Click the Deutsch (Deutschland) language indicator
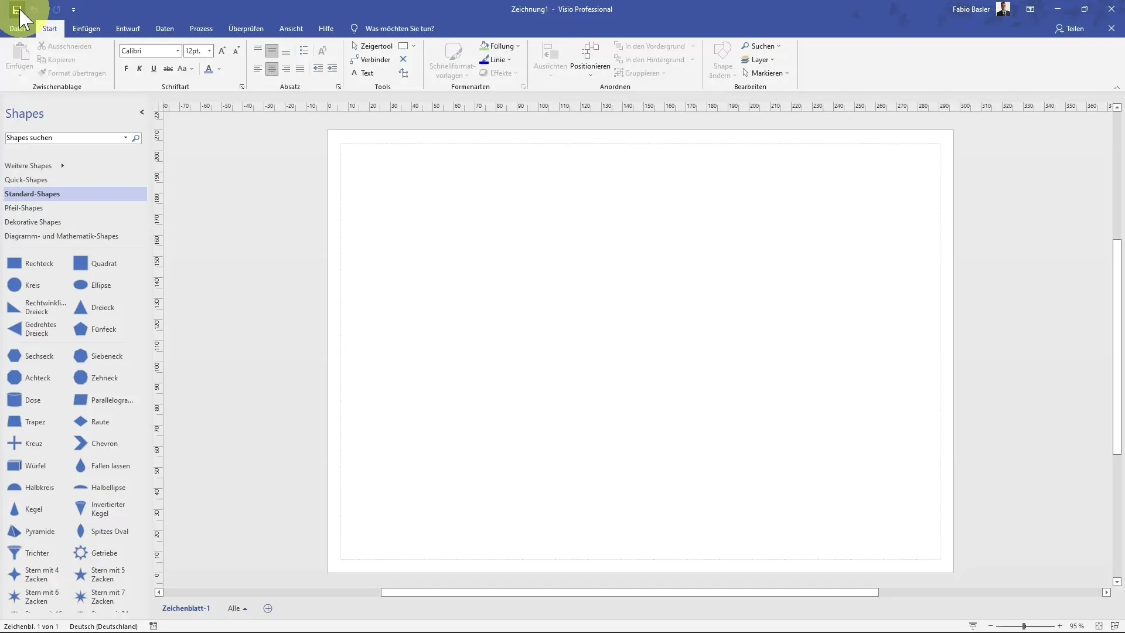Screen dimensions: 1125x633 104,626
